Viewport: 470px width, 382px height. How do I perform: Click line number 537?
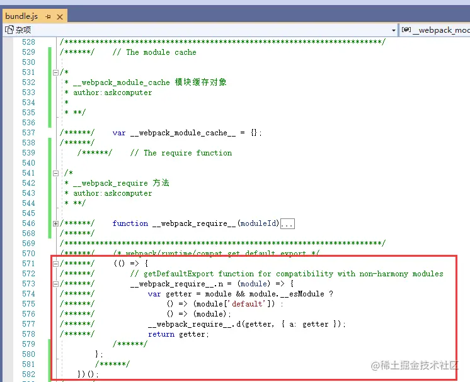point(28,133)
